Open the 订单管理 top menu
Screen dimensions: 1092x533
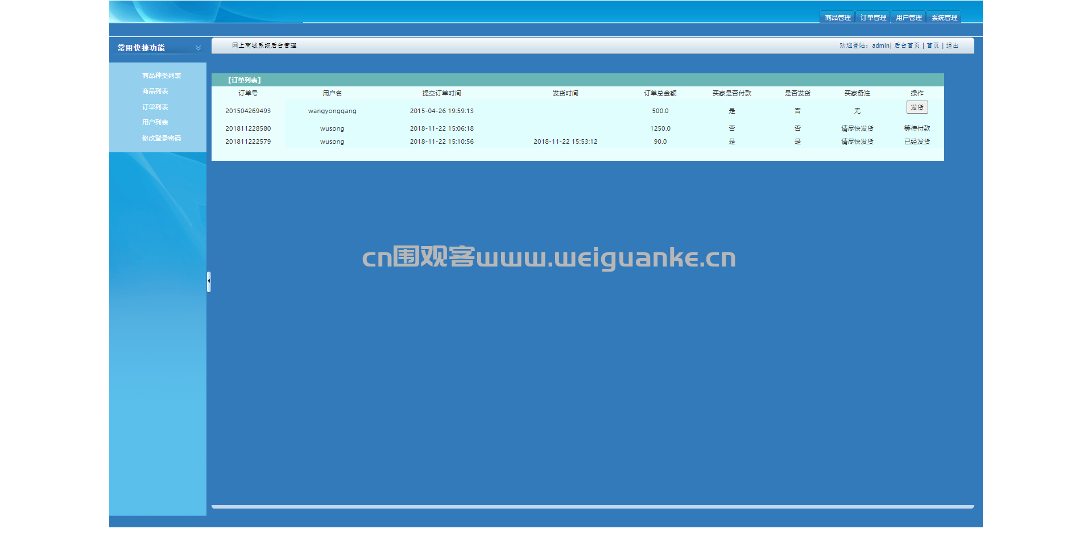click(873, 18)
